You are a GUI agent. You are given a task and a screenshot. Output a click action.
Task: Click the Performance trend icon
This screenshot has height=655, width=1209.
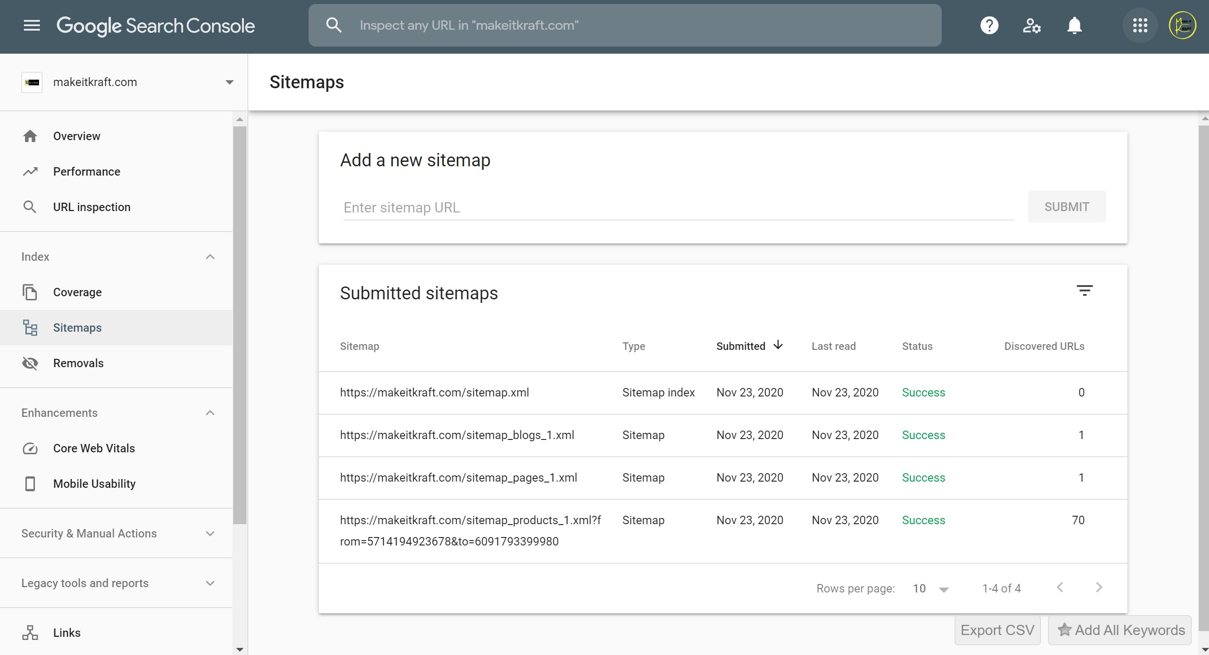pyautogui.click(x=30, y=171)
